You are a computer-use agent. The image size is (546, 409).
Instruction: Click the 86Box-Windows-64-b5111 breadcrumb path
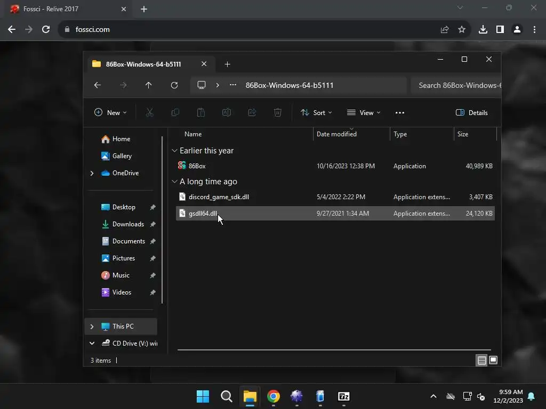(290, 86)
